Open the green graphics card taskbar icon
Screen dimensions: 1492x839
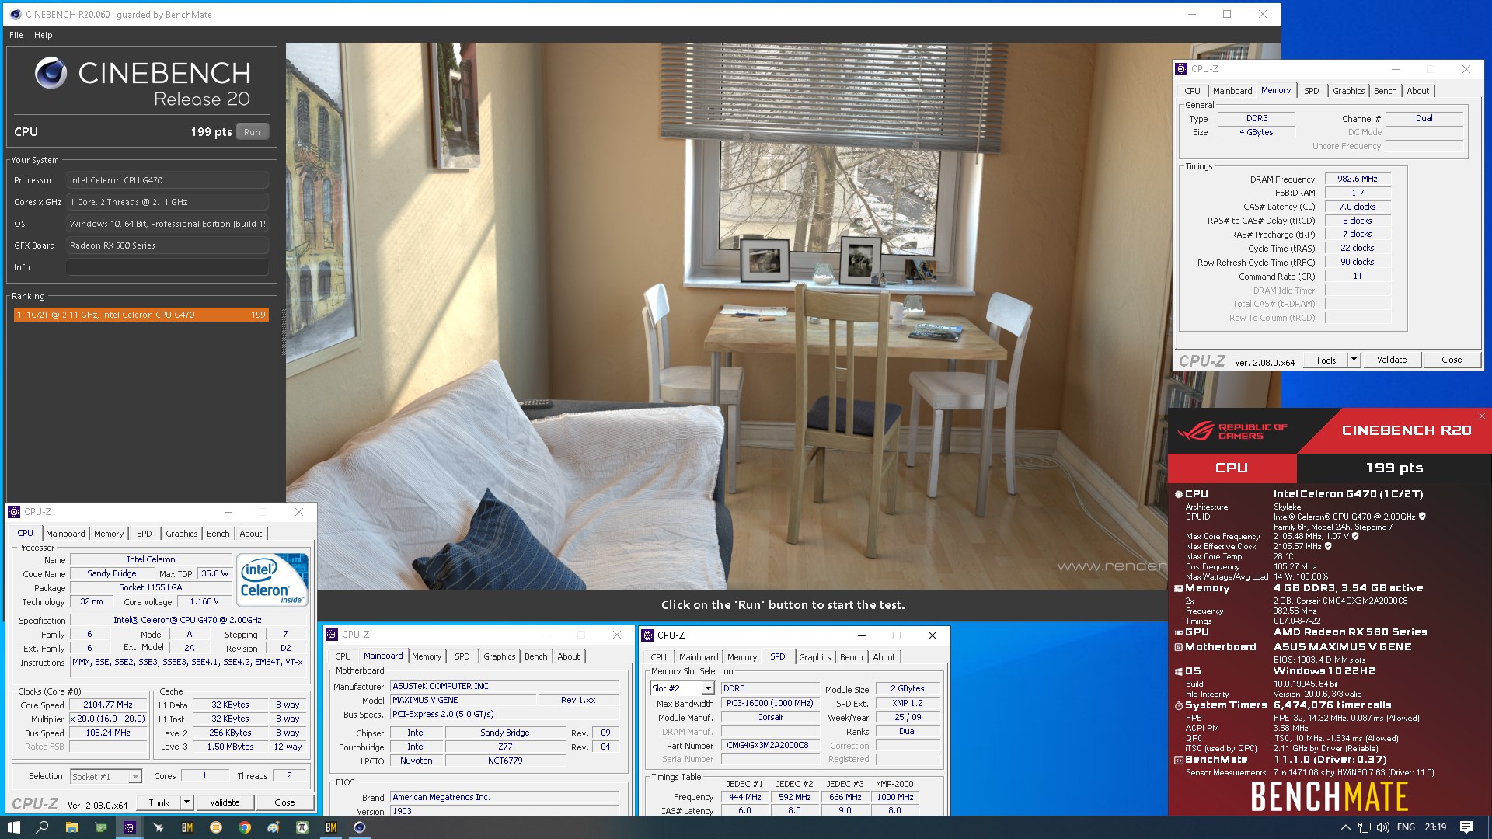(x=101, y=827)
